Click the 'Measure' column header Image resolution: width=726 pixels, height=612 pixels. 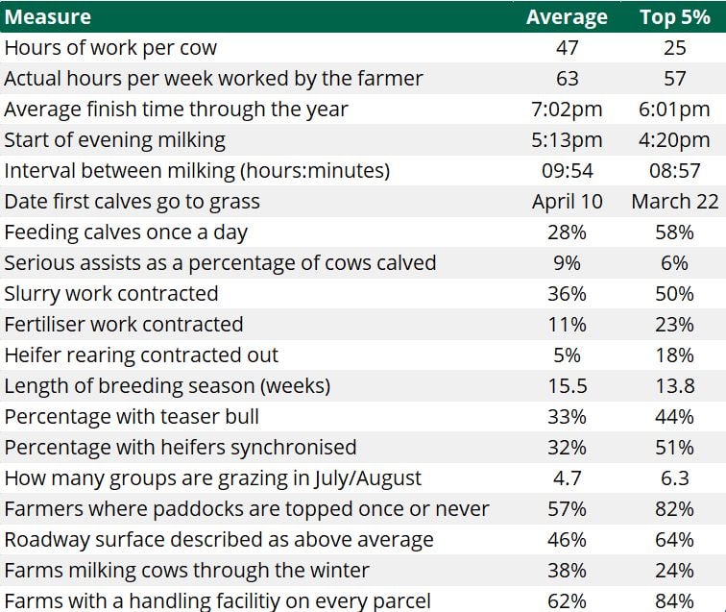click(x=48, y=16)
